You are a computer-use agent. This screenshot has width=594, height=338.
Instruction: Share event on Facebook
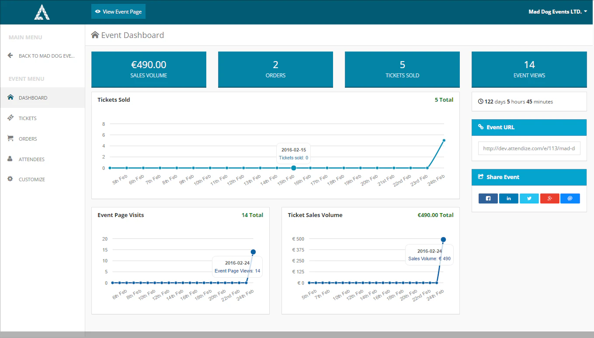[488, 199]
